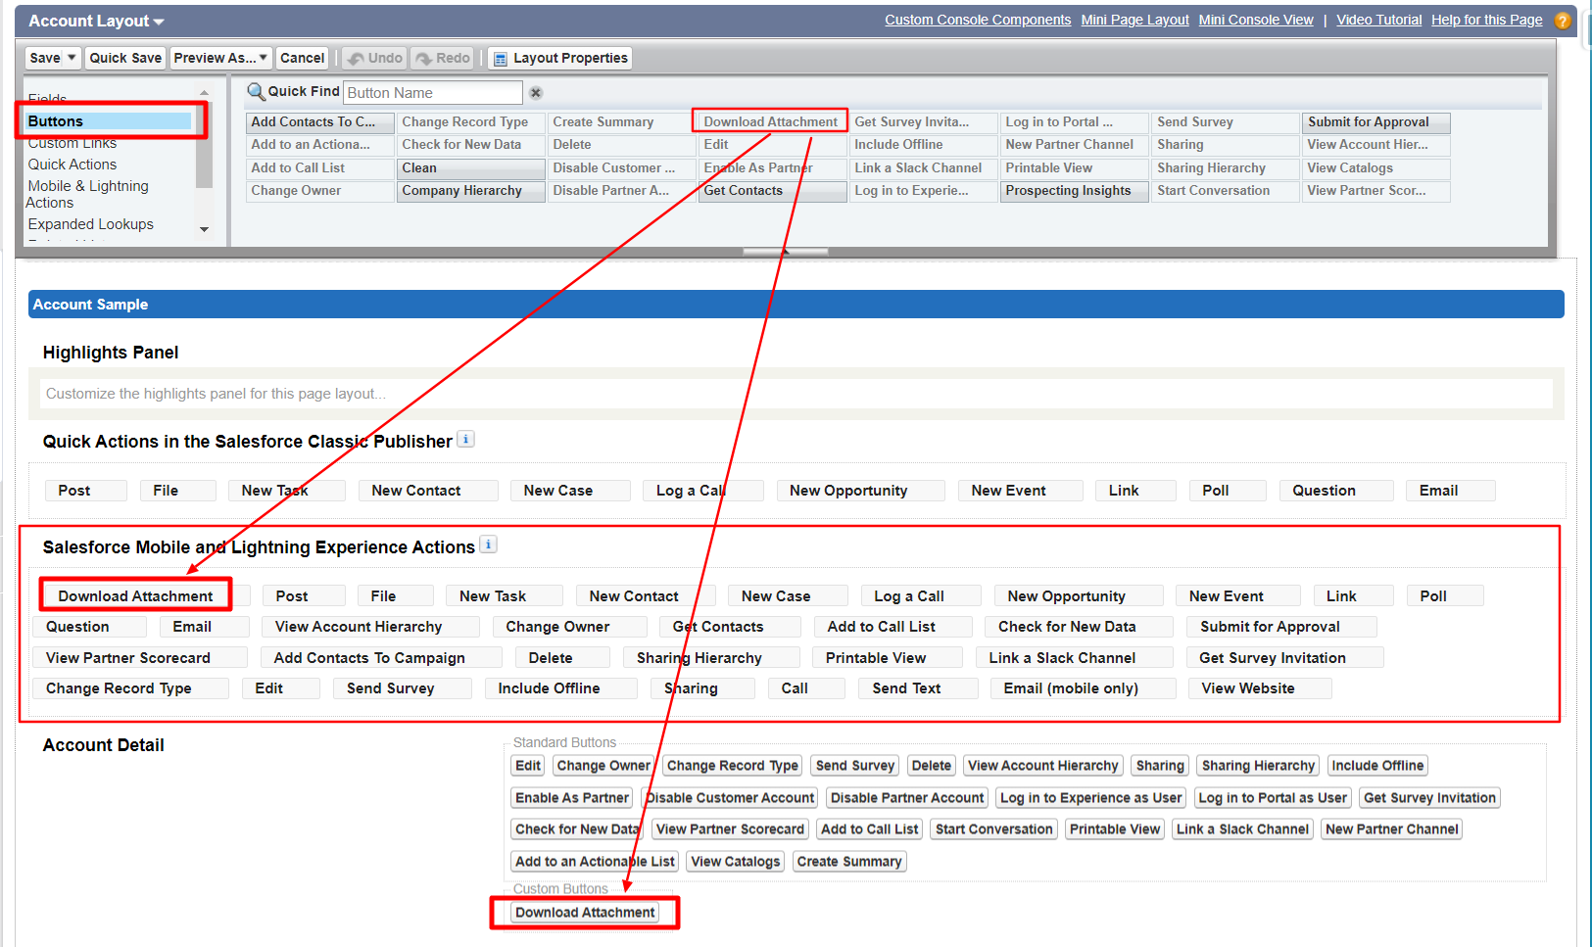The image size is (1592, 947).
Task: Clear the Quick Find search box
Action: click(536, 93)
